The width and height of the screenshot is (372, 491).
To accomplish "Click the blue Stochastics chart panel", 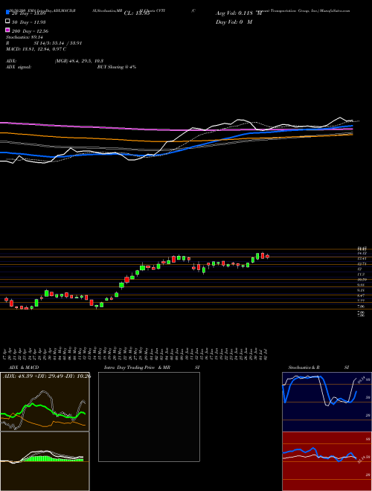I will [327, 402].
